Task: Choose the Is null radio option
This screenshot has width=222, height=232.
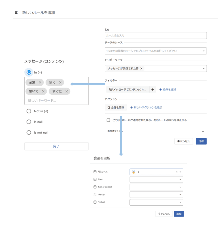Action: (x=29, y=122)
